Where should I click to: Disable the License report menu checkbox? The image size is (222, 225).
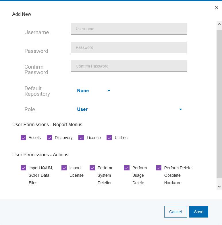pyautogui.click(x=81, y=138)
